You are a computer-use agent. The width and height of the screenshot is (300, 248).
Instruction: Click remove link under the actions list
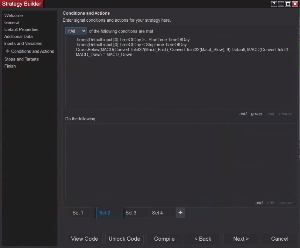286,203
